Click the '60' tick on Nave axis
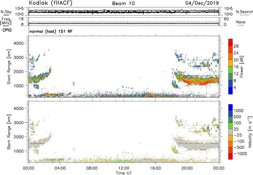The width and height of the screenshot is (253, 175). pyautogui.click(x=226, y=19)
